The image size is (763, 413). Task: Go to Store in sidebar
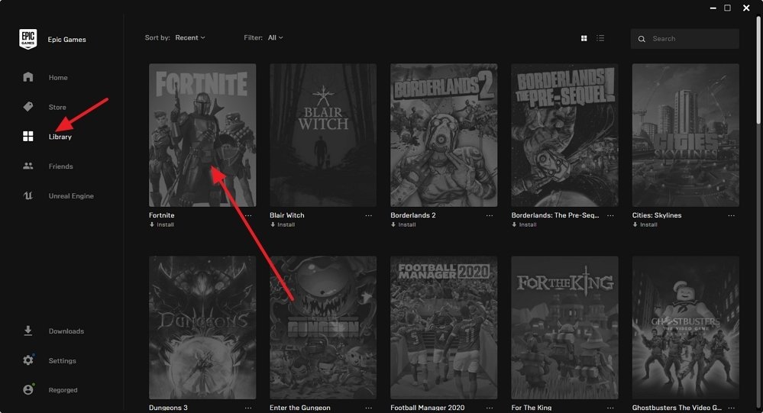pyautogui.click(x=57, y=107)
